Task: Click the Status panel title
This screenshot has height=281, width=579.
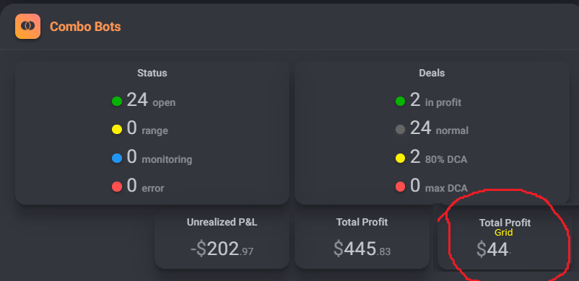Action: click(152, 73)
